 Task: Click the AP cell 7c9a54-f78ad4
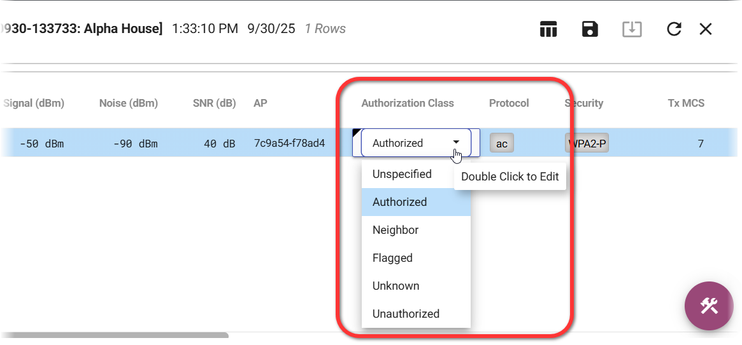click(289, 144)
